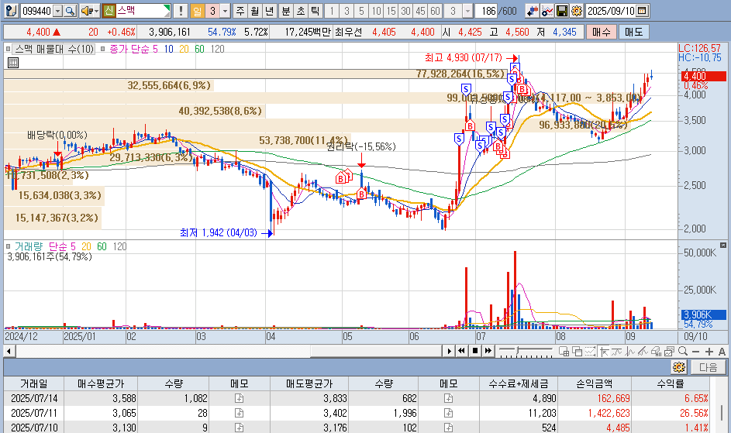Click the trade list vertical scrollbar thumb

click(722, 413)
